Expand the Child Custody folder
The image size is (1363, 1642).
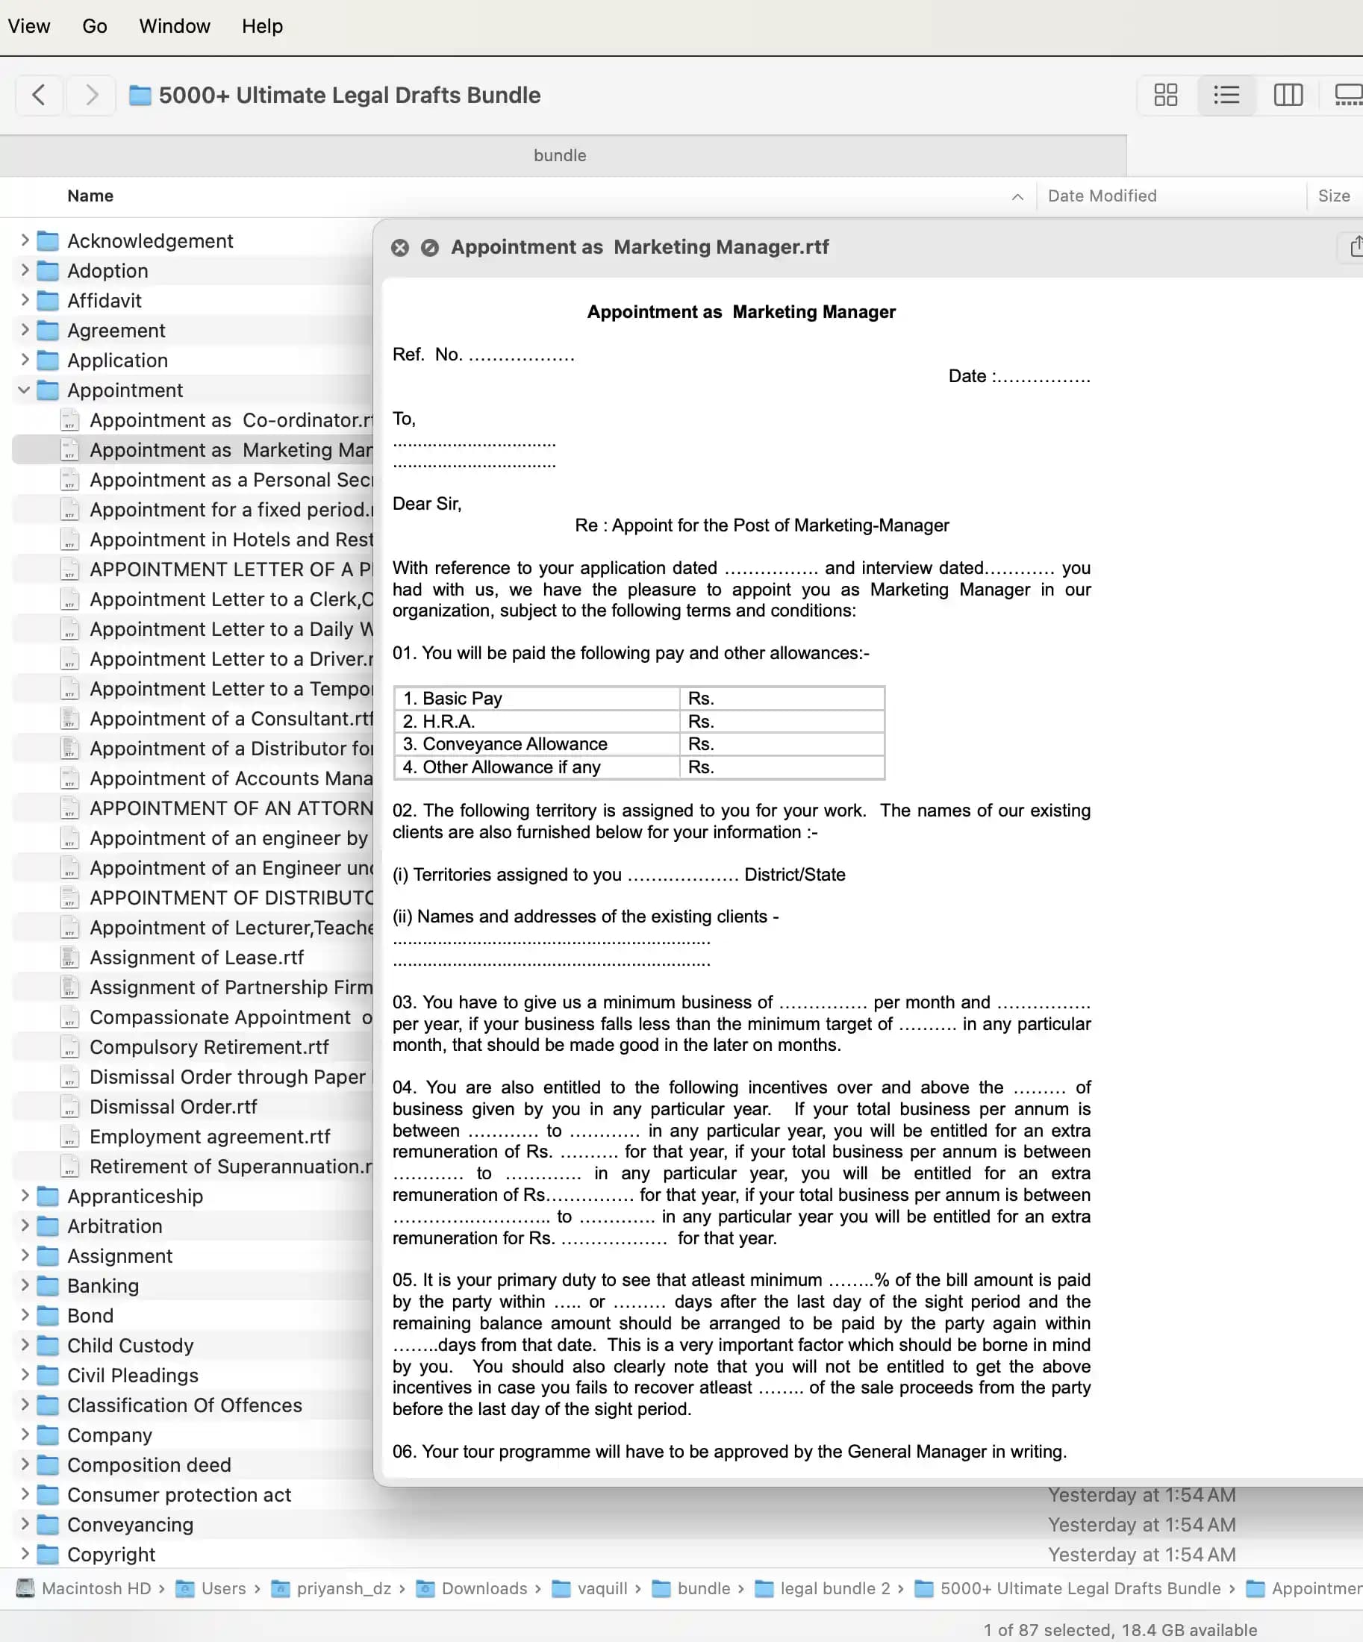tap(24, 1345)
